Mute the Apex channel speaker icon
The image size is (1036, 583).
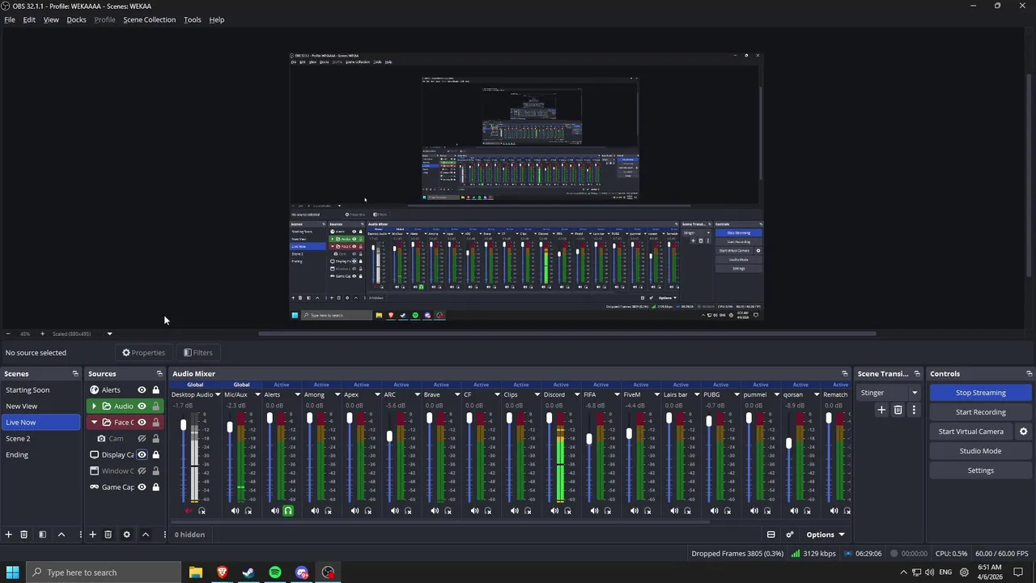point(355,511)
